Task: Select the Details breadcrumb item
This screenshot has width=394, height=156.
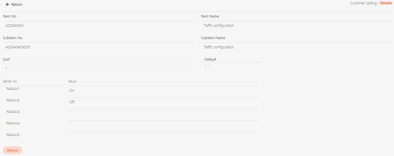Action: coord(386,3)
